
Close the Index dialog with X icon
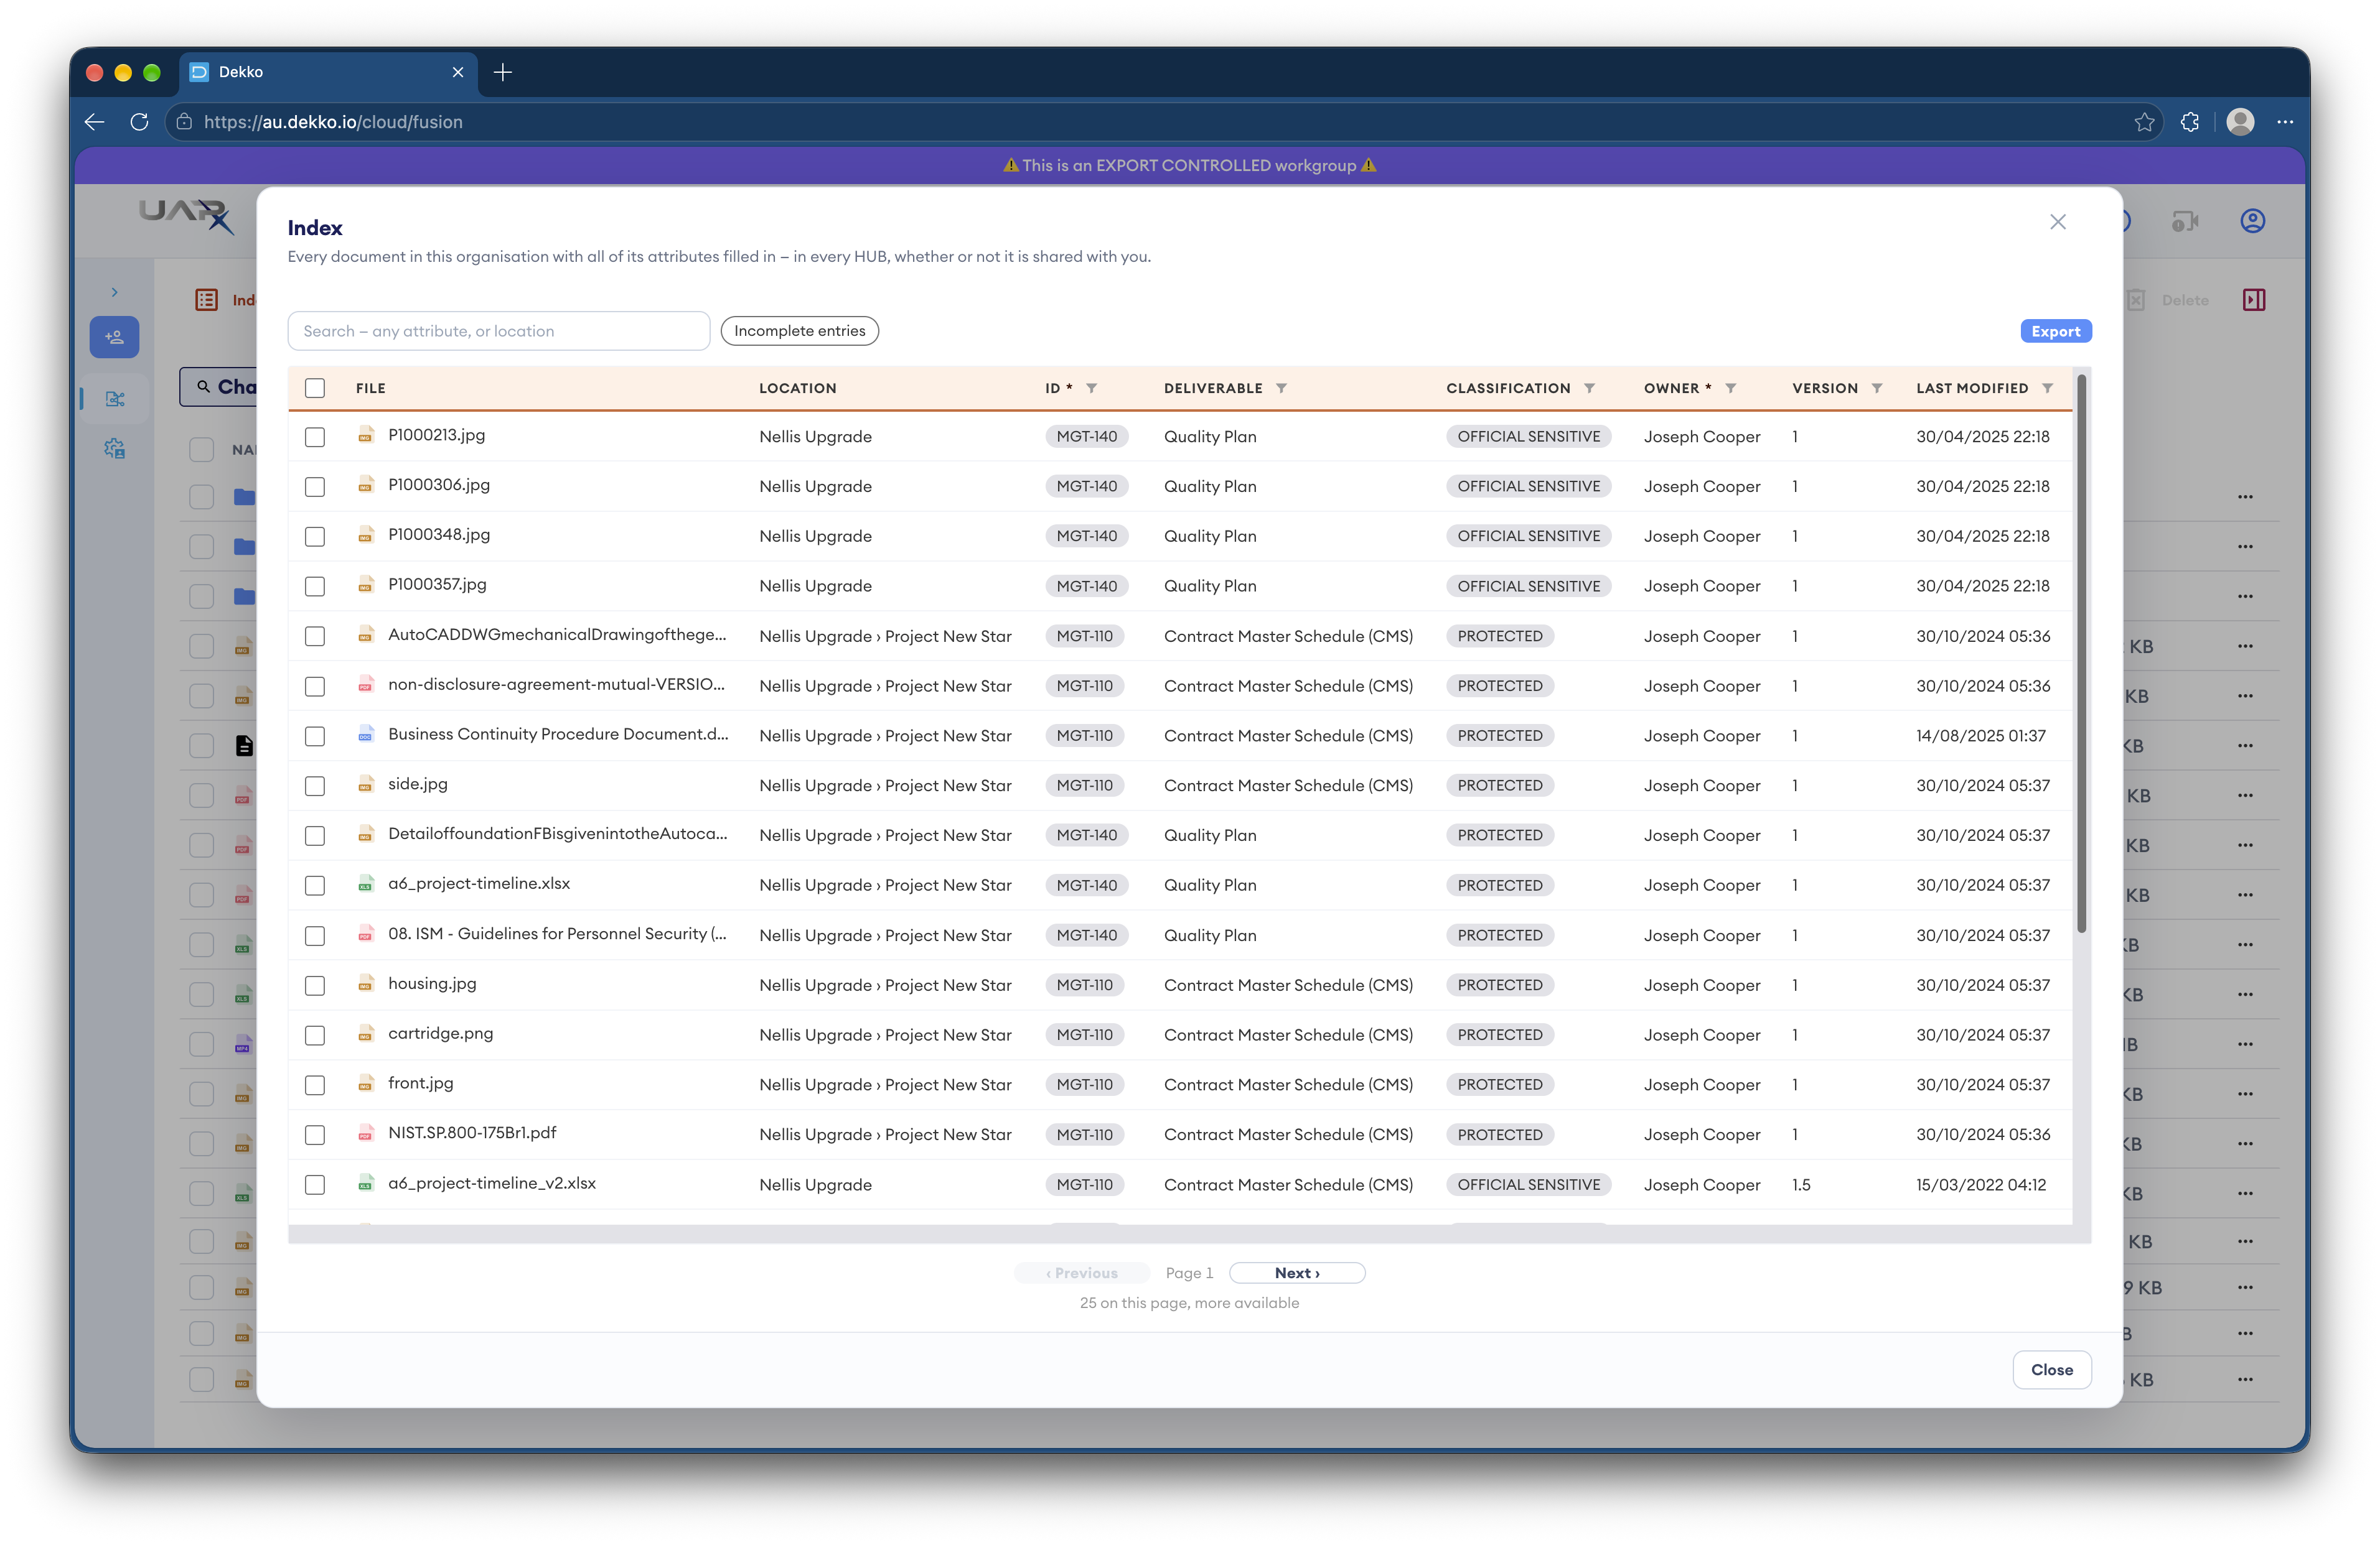pos(2057,222)
